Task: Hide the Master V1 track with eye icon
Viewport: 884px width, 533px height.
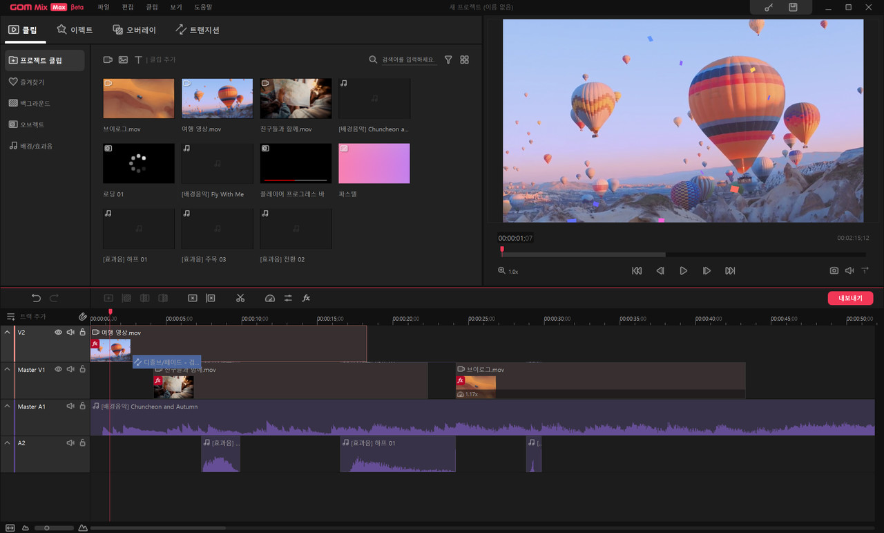Action: click(x=59, y=370)
